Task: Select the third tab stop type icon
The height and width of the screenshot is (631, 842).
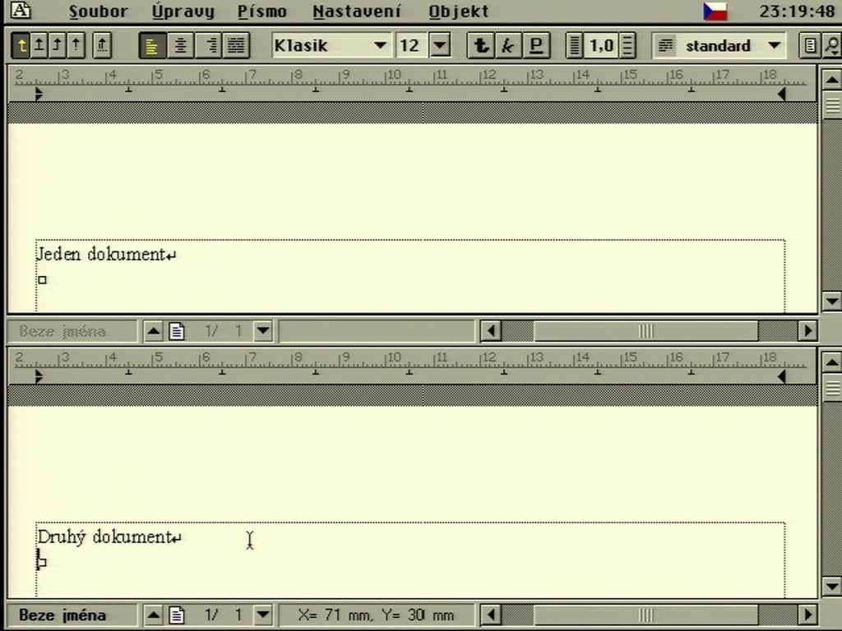Action: click(58, 46)
